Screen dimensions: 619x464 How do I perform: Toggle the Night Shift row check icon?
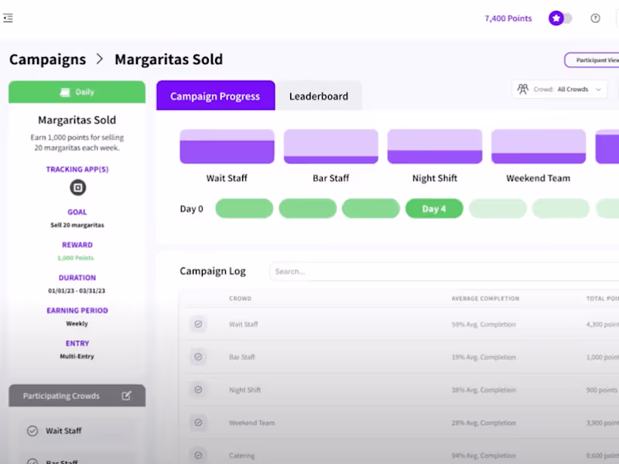tap(198, 390)
